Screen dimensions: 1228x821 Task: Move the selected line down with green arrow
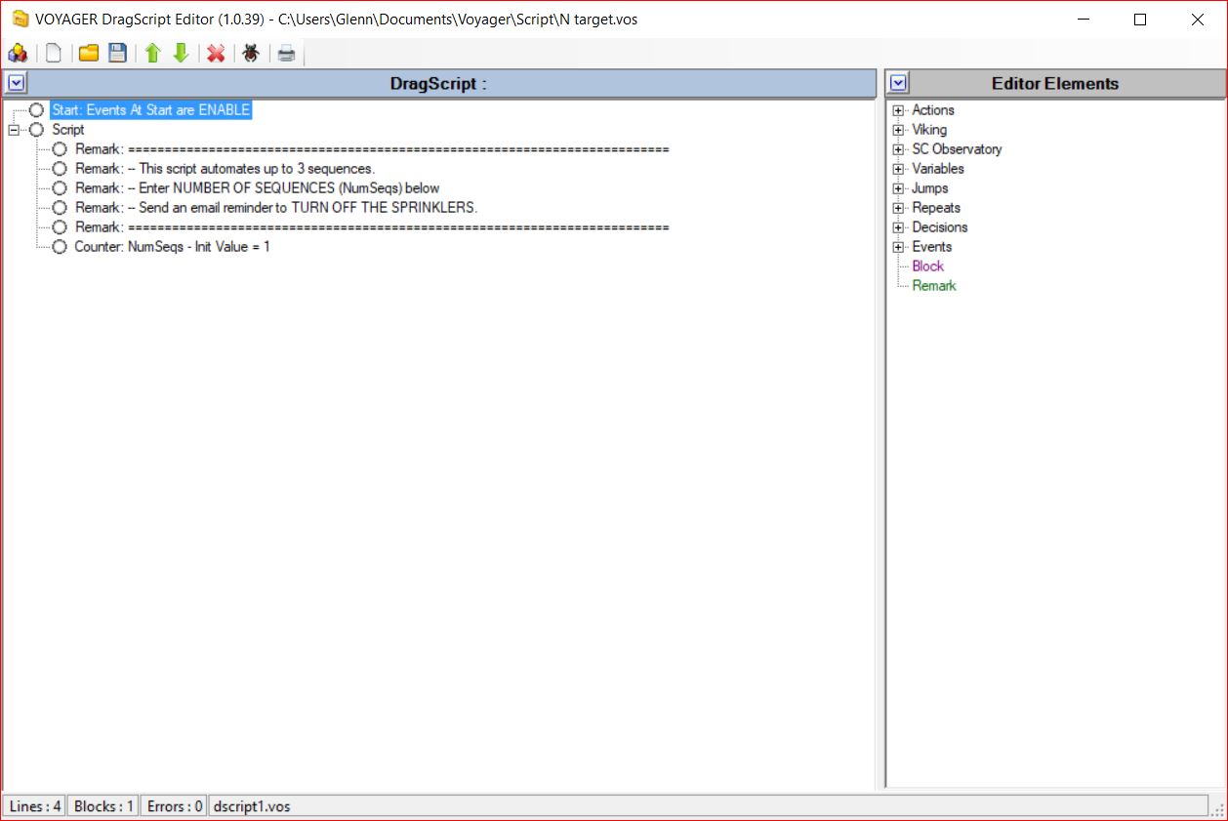181,53
